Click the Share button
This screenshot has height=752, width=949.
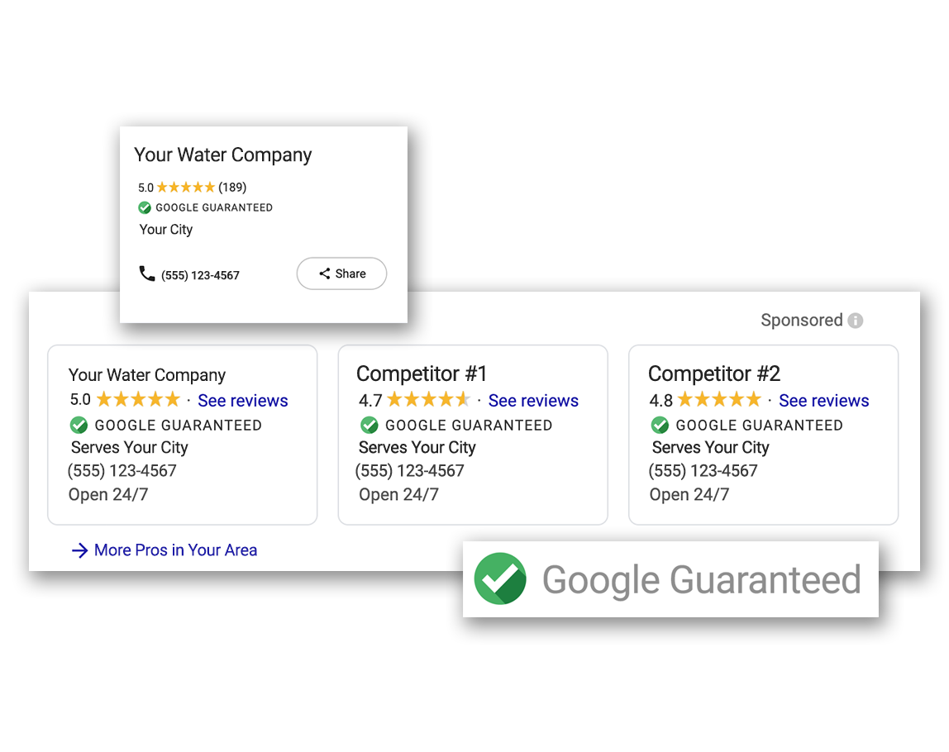pos(341,274)
